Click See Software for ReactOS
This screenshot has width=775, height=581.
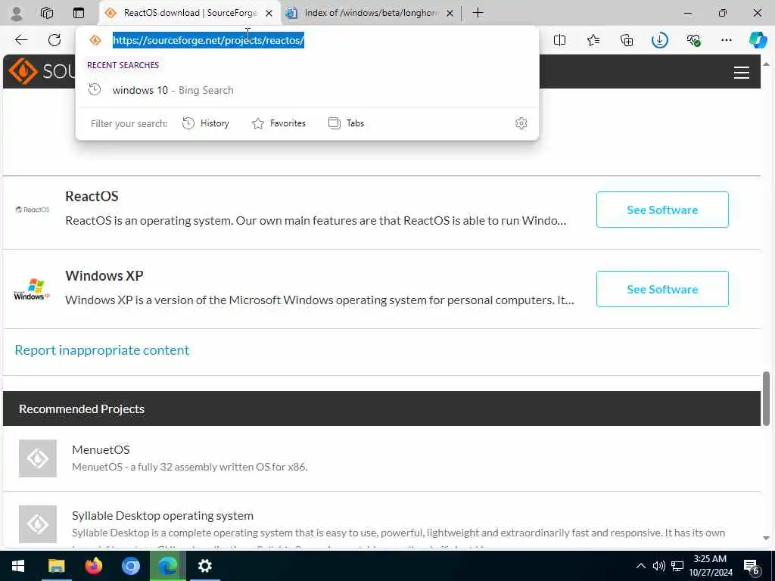coord(662,210)
